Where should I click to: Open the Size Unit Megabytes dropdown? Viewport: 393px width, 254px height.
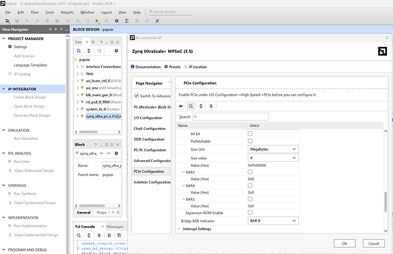[x=273, y=149]
